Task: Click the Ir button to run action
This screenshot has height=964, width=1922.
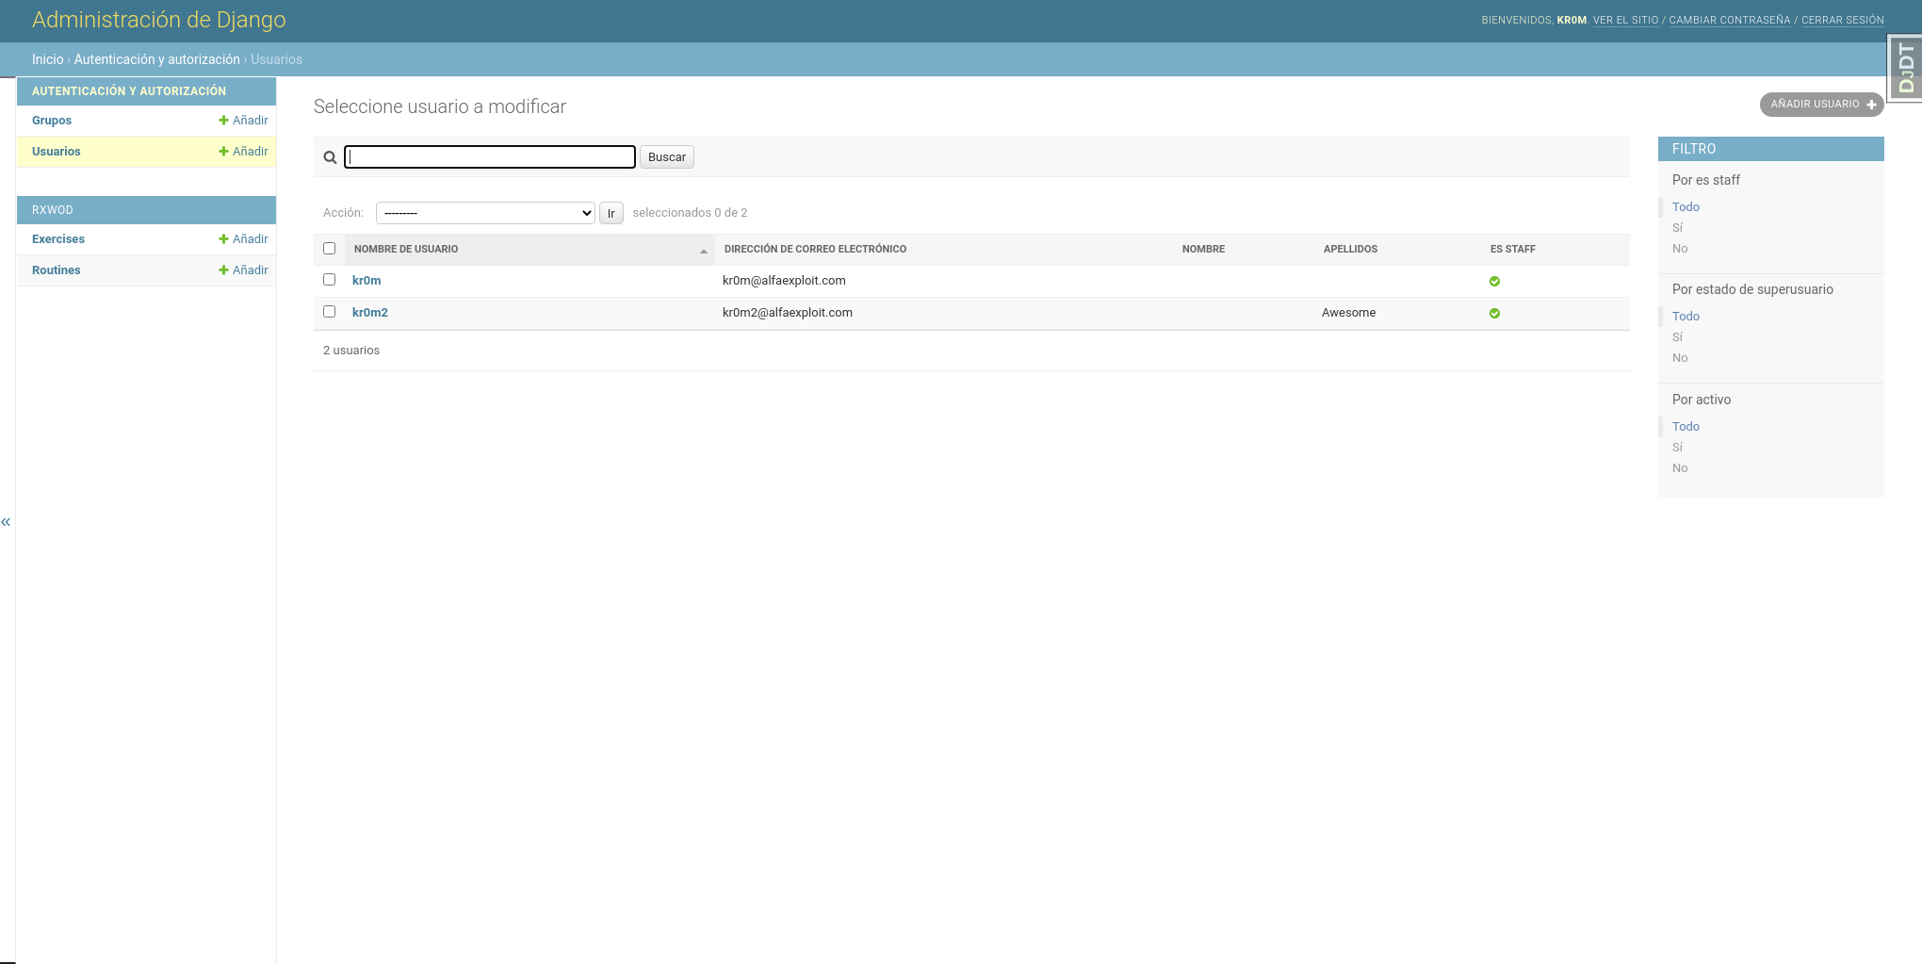Action: [611, 213]
